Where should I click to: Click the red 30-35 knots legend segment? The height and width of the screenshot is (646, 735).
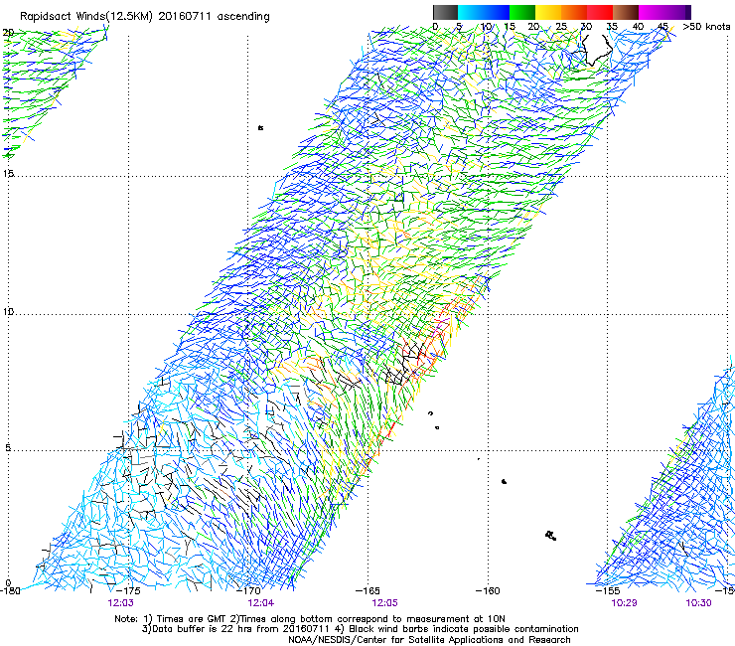coord(600,12)
